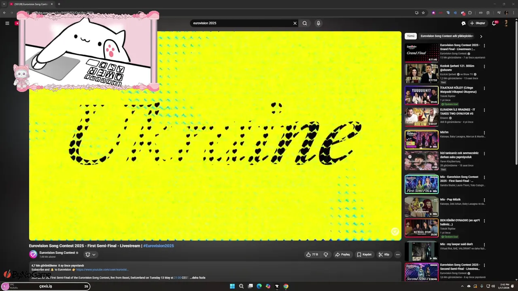
Task: Go back in browser history
Action: (4, 13)
